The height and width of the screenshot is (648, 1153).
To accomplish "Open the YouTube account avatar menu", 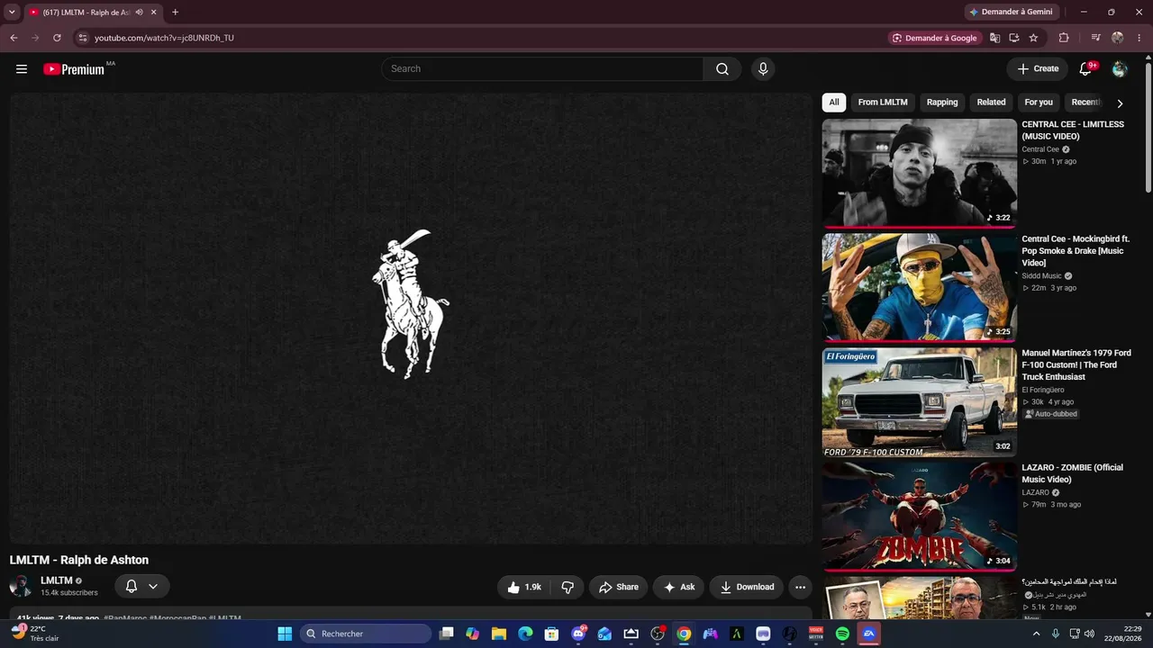I will [x=1120, y=69].
